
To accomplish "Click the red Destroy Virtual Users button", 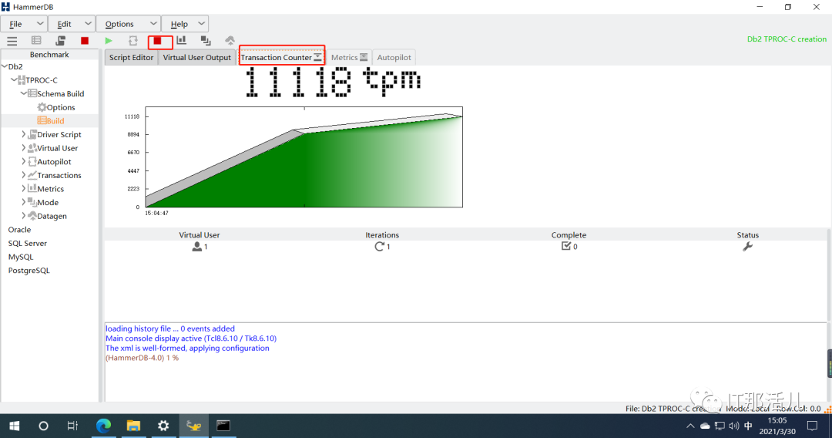I will pyautogui.click(x=85, y=40).
